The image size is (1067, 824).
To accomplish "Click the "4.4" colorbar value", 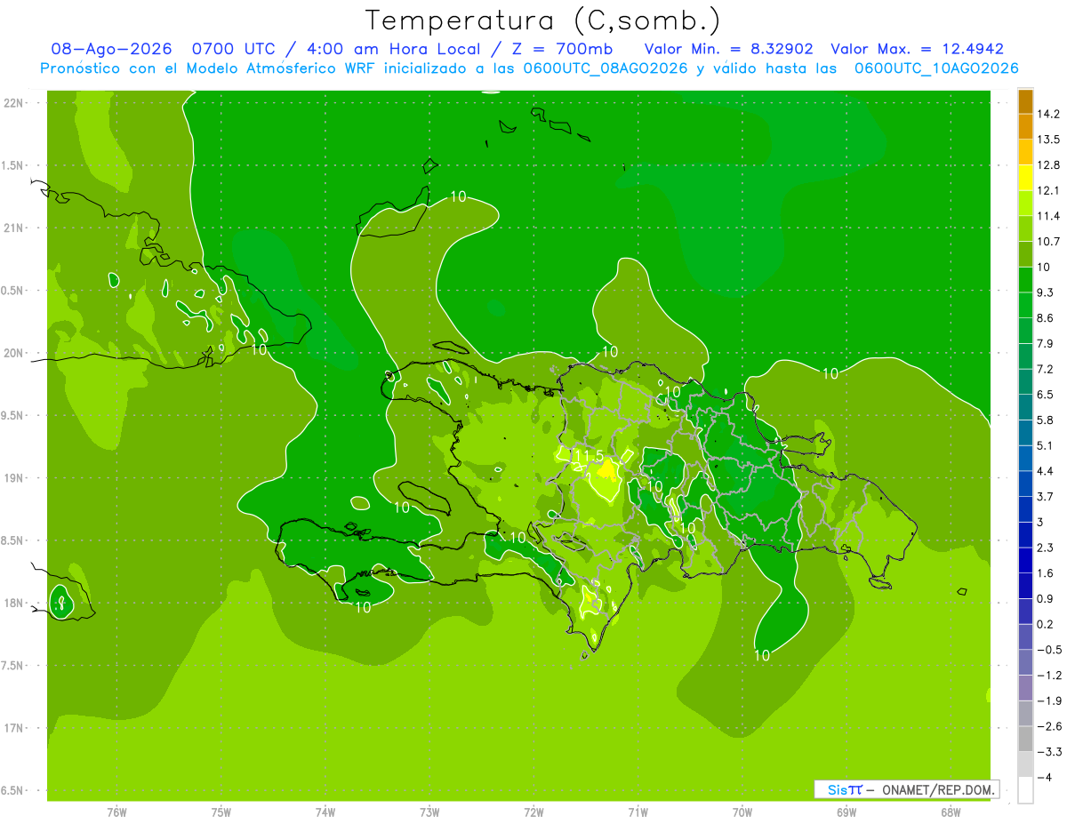I will point(1047,470).
